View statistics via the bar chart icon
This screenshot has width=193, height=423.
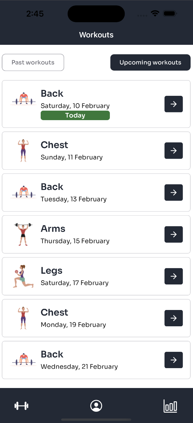(x=170, y=406)
